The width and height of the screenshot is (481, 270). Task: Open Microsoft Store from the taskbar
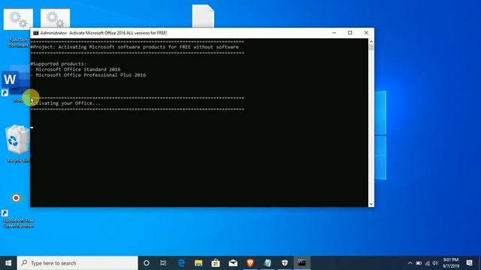216,263
